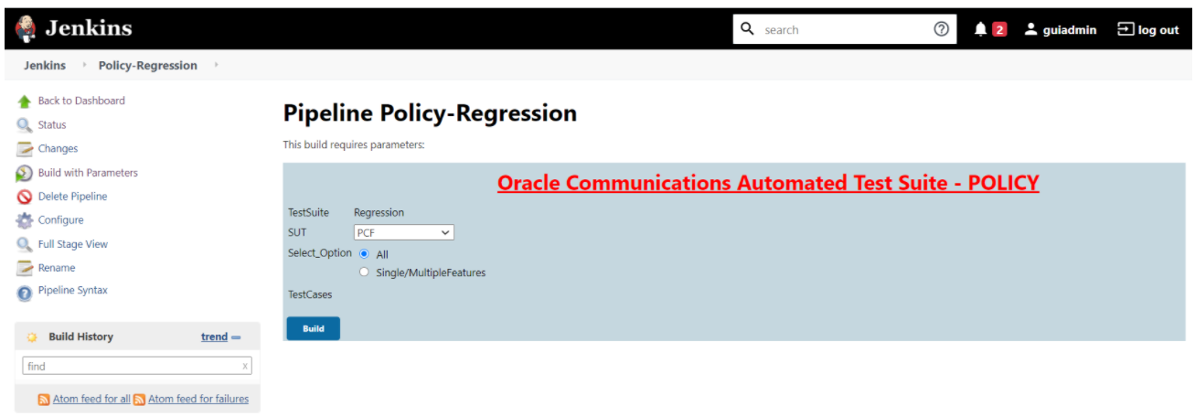Click the Select_Option label
Screen dimensions: 1195x416
coord(320,252)
